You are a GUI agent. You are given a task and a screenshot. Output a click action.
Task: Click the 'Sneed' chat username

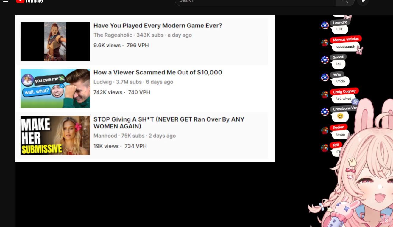coord(338,57)
